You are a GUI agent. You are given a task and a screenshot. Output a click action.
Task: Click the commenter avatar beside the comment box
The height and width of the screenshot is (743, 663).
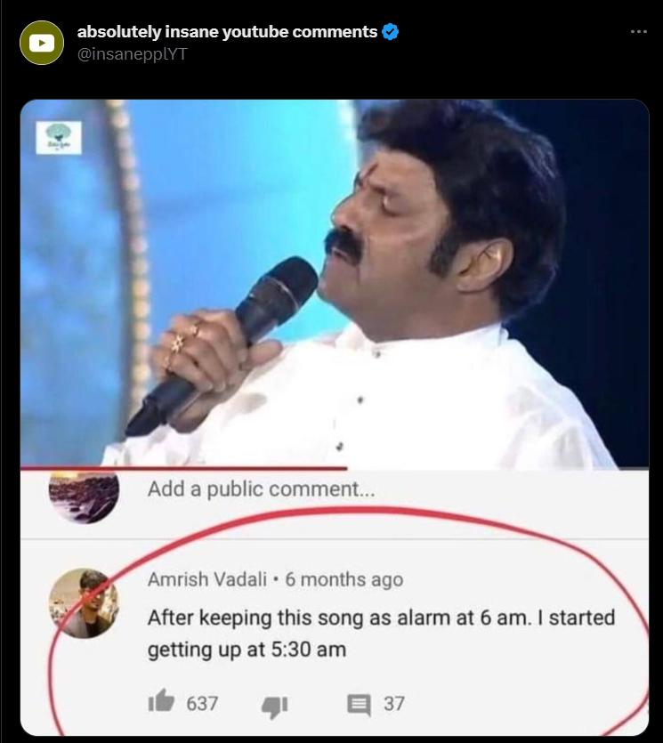point(84,497)
